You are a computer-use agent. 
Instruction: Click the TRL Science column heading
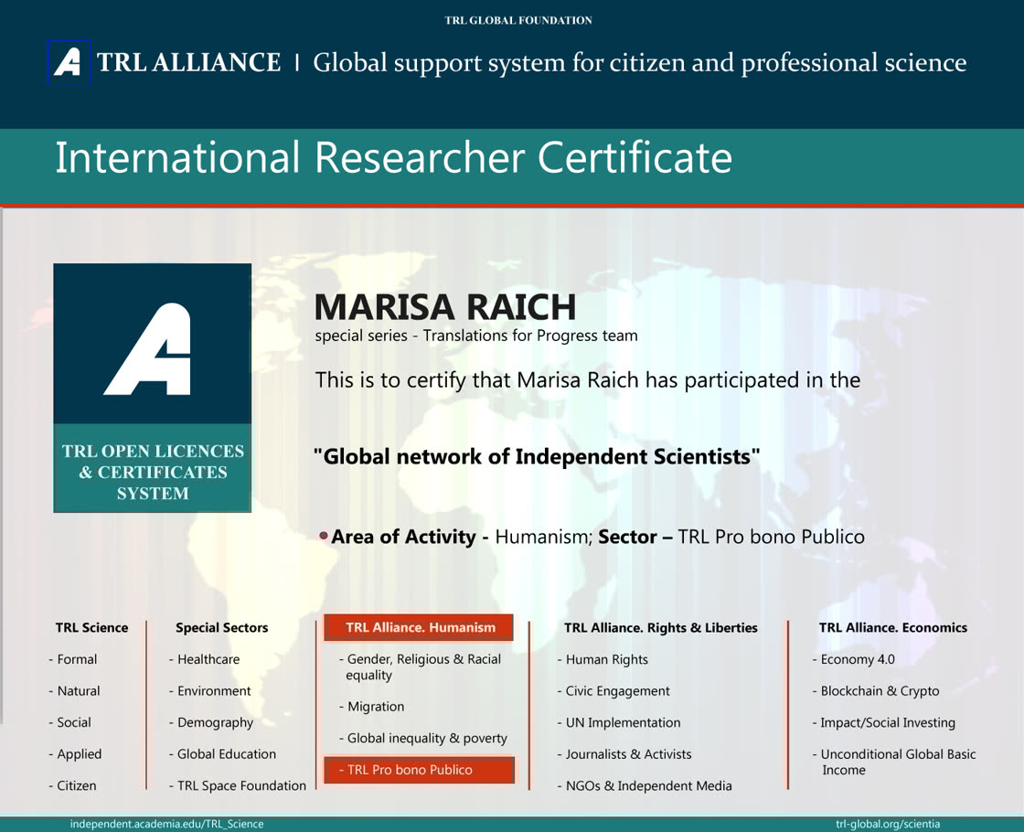[x=91, y=628]
